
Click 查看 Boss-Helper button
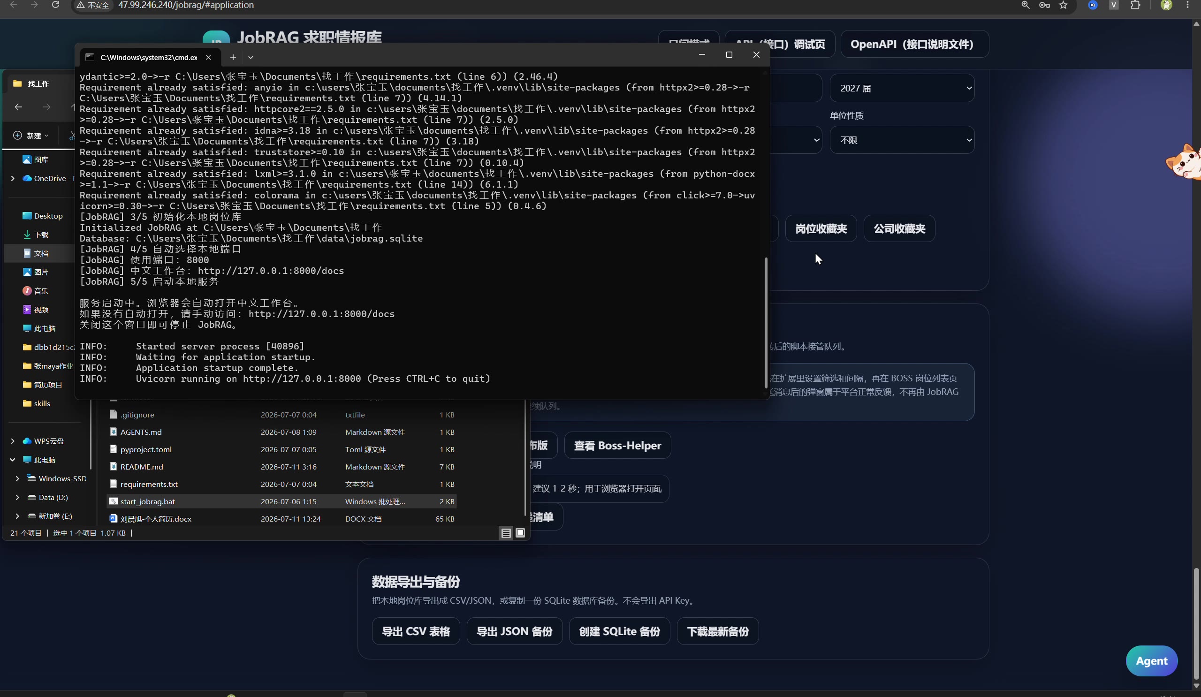(617, 445)
